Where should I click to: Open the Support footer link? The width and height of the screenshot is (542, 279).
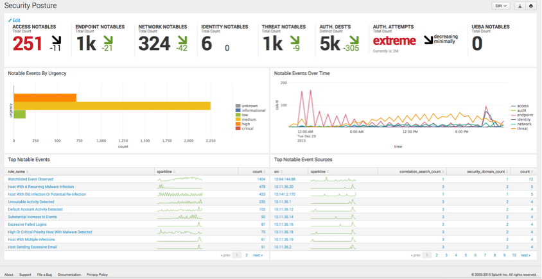click(25, 275)
